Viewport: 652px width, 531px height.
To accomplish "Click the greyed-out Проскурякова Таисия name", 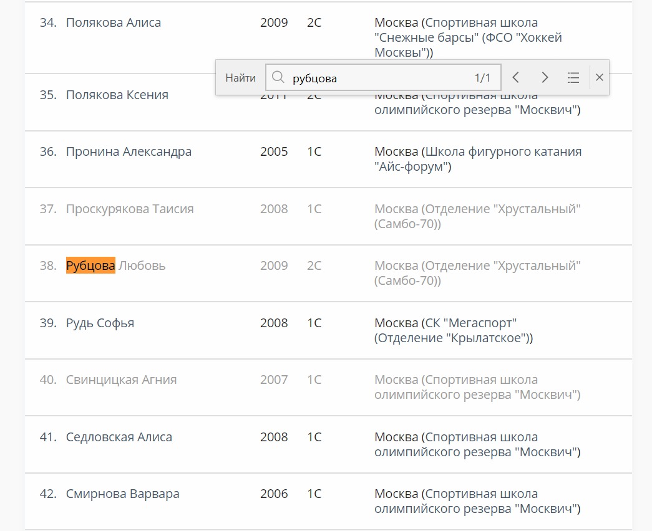I will coord(130,209).
